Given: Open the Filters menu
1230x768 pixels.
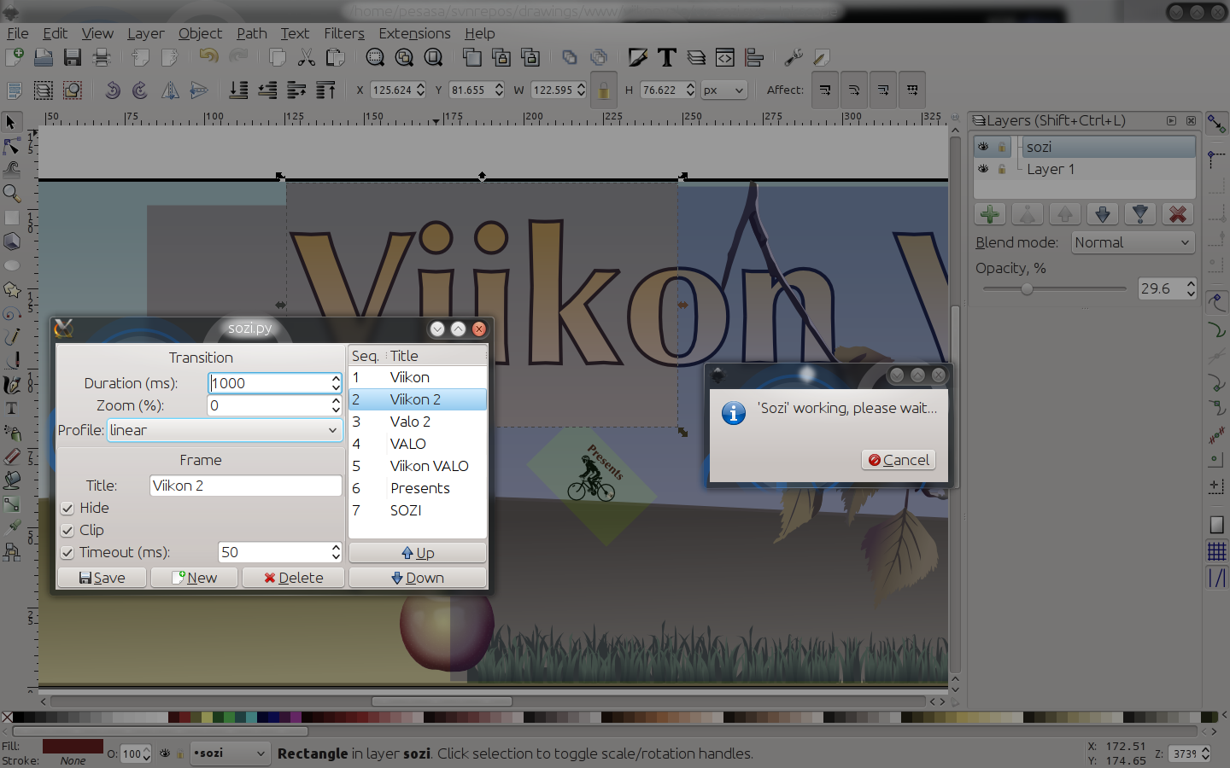Looking at the screenshot, I should pyautogui.click(x=344, y=33).
